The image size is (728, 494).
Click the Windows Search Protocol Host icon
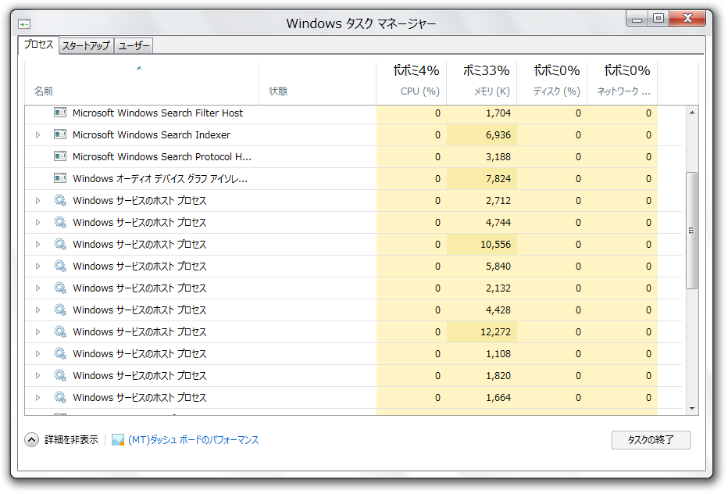[60, 156]
